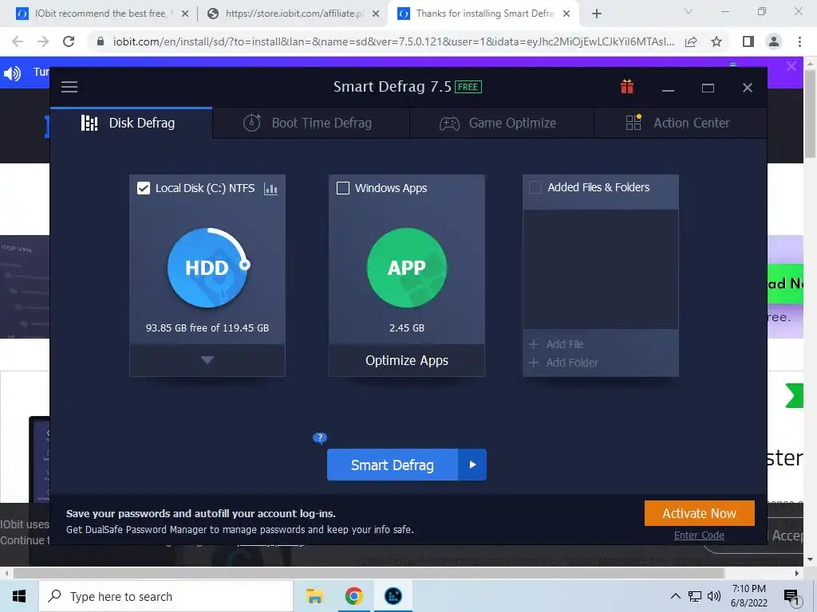
Task: Open File Explorer from taskbar
Action: (x=314, y=596)
